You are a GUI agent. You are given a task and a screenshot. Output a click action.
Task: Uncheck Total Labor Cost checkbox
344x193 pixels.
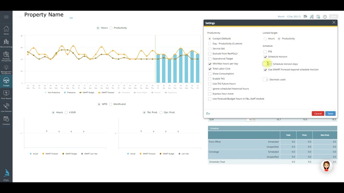click(210, 69)
